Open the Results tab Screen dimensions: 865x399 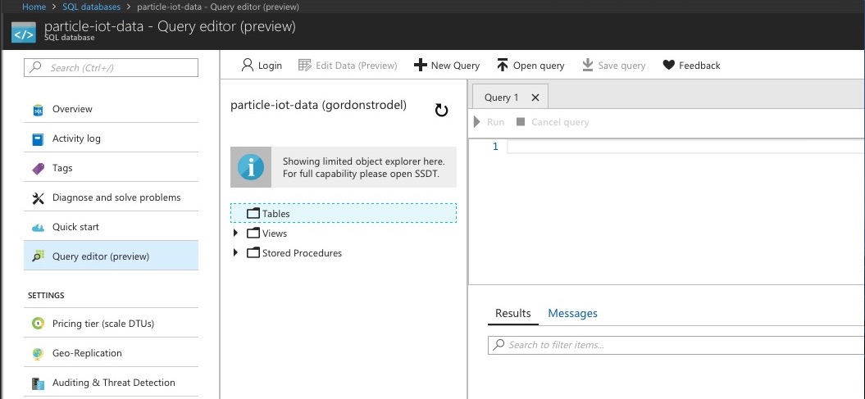(x=513, y=313)
